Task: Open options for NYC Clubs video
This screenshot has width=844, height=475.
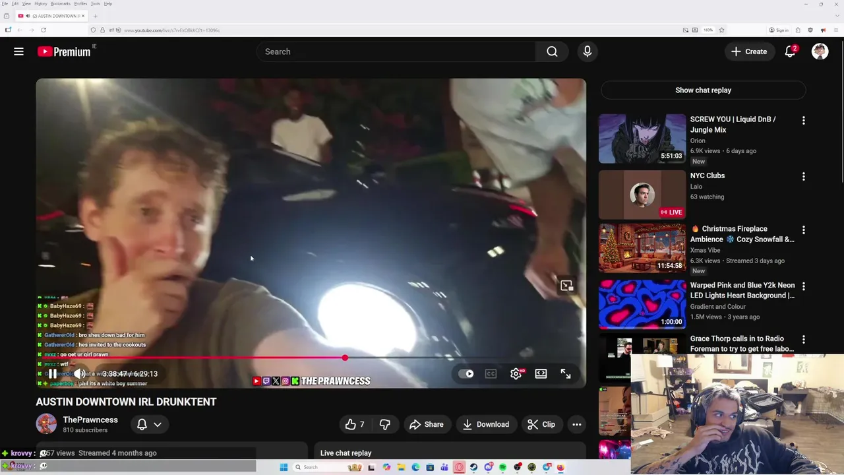Action: 803,177
